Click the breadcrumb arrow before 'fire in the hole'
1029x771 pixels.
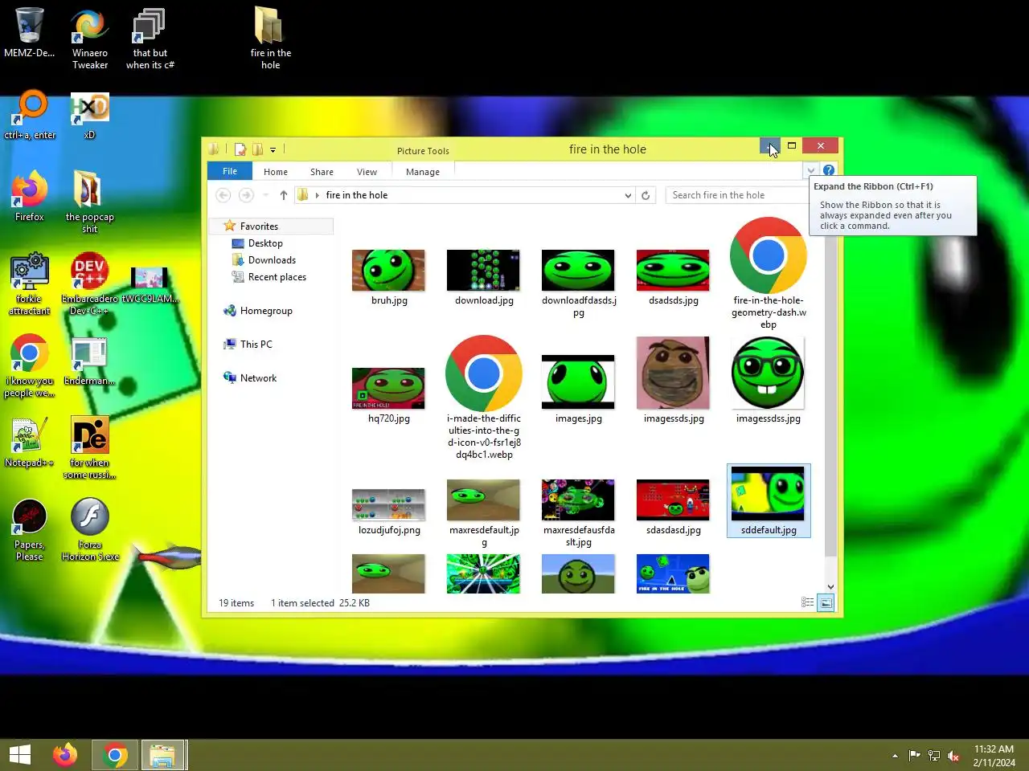pos(318,195)
